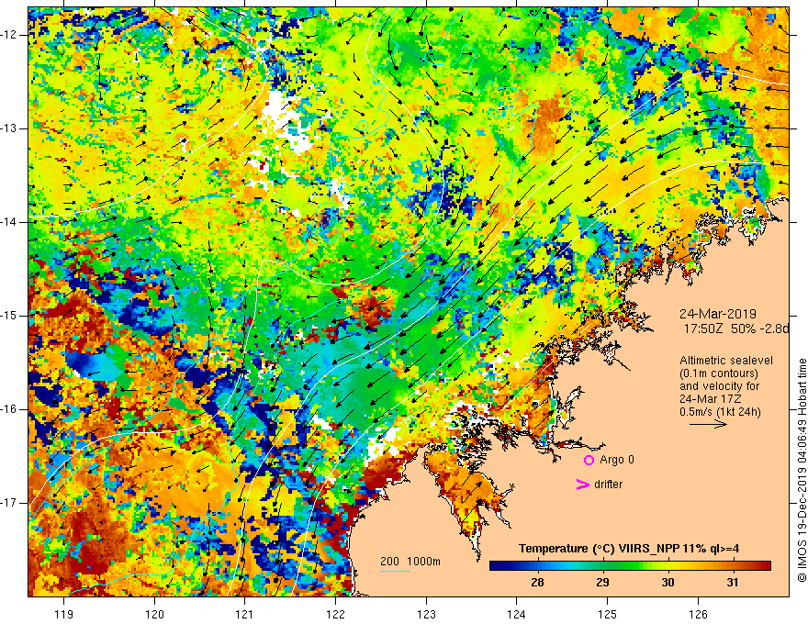Click the latitude axis label -16

coord(9,409)
